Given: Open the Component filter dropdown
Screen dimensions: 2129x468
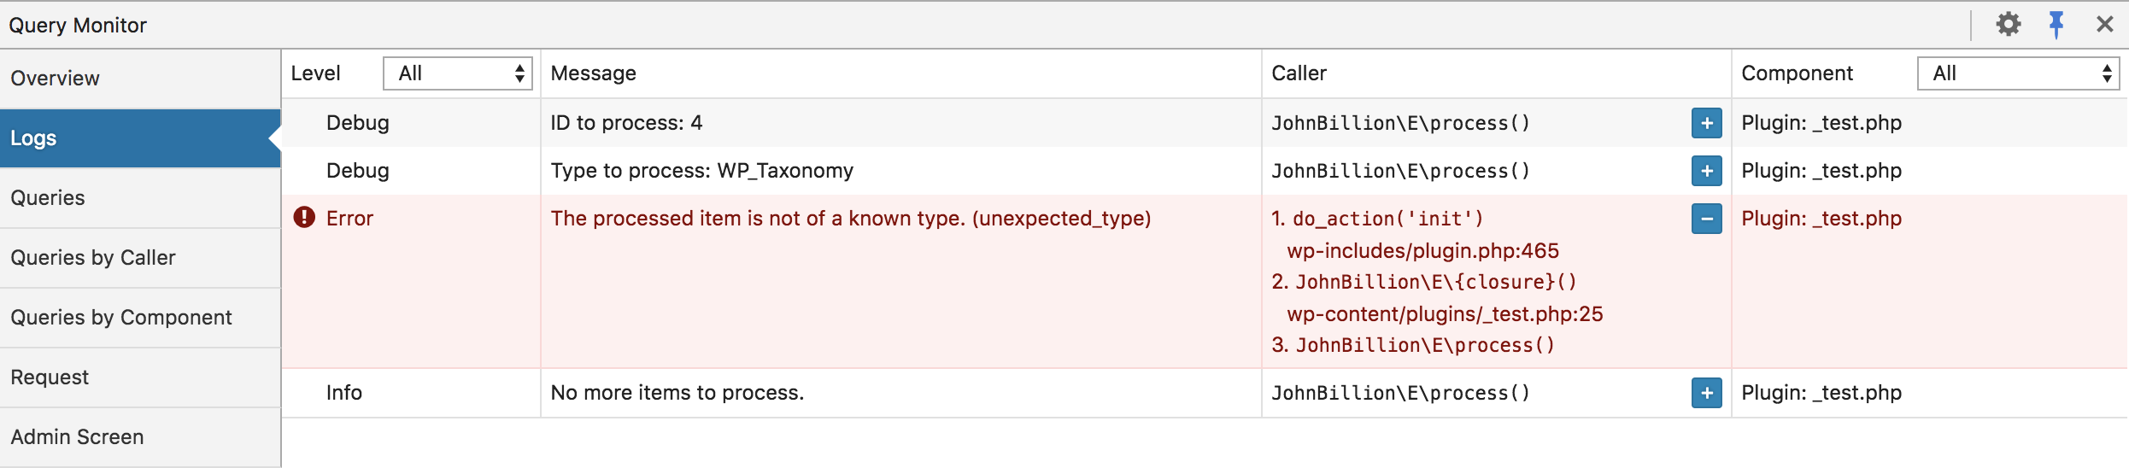Looking at the screenshot, I should (2018, 73).
